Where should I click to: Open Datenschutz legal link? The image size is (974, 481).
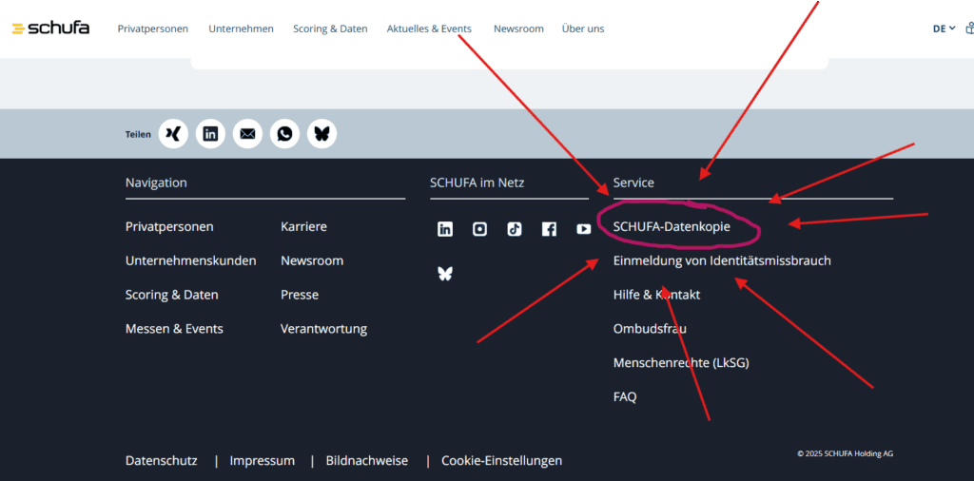pos(162,460)
